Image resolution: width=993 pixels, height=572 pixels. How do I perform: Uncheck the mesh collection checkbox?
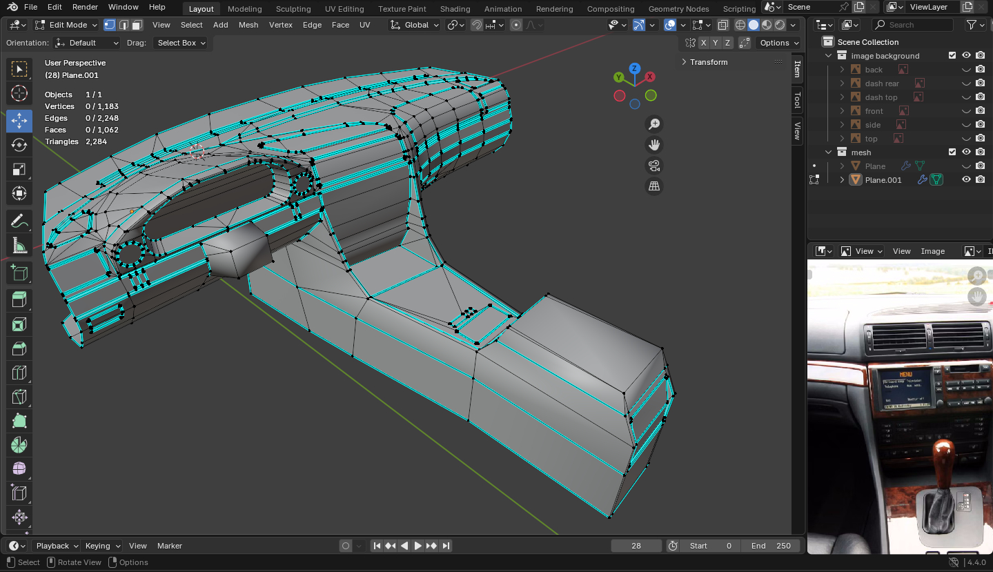click(952, 152)
